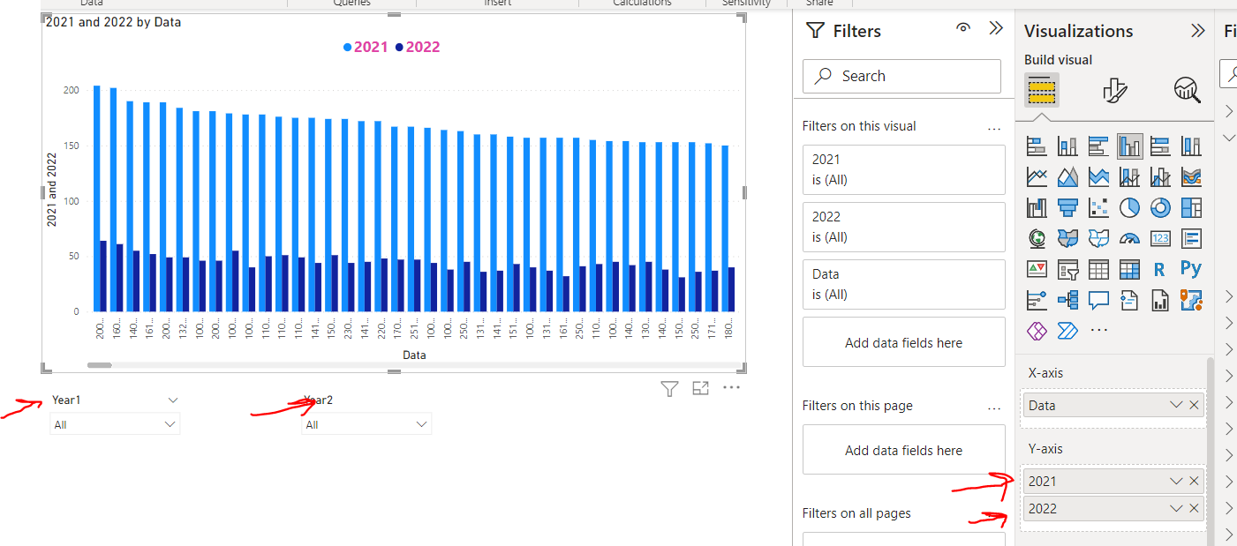Screen dimensions: 1237x546
Task: Select the pie chart visualization
Action: [x=1129, y=207]
